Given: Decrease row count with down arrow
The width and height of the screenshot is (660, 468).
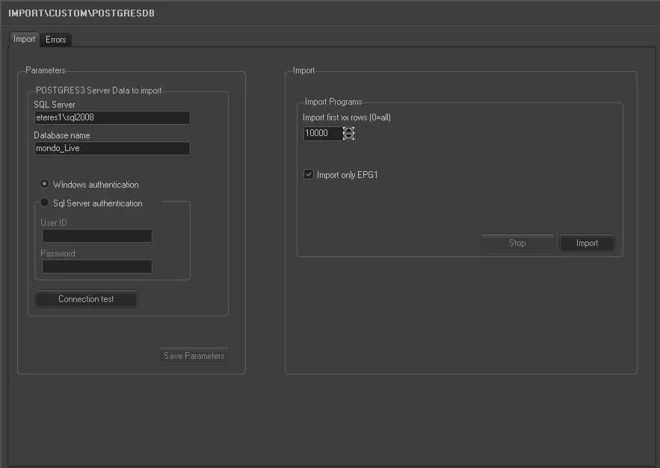Looking at the screenshot, I should tap(348, 137).
